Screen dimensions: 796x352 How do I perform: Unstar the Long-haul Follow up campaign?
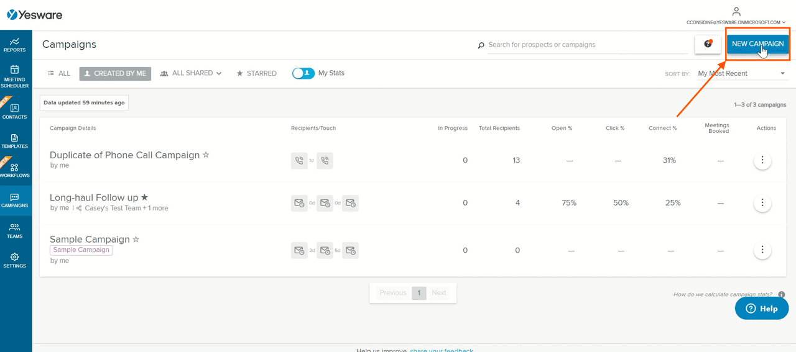point(144,197)
